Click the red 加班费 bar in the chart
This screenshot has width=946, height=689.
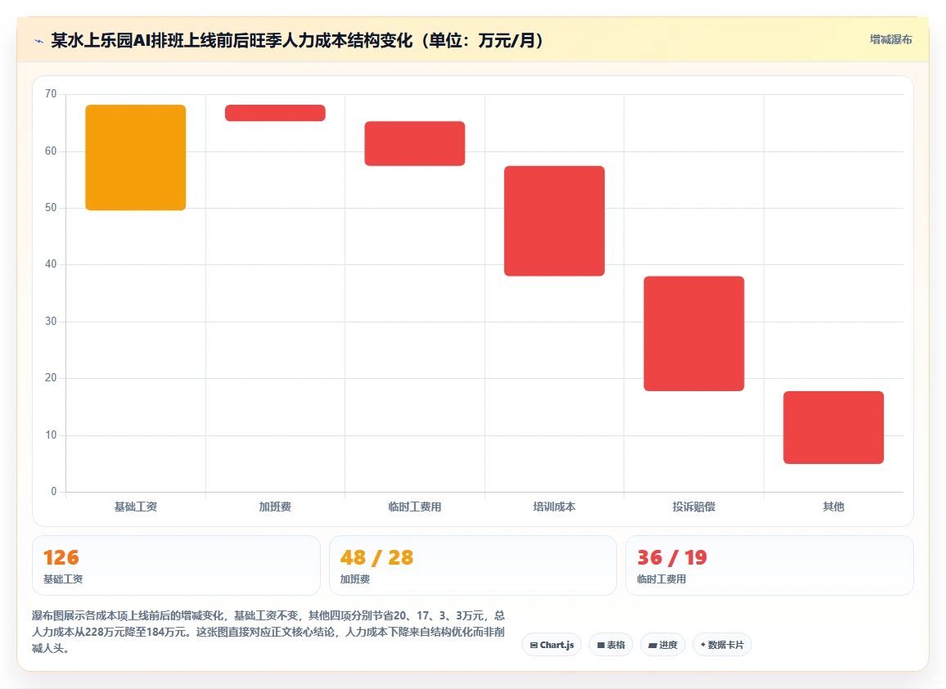coord(275,113)
